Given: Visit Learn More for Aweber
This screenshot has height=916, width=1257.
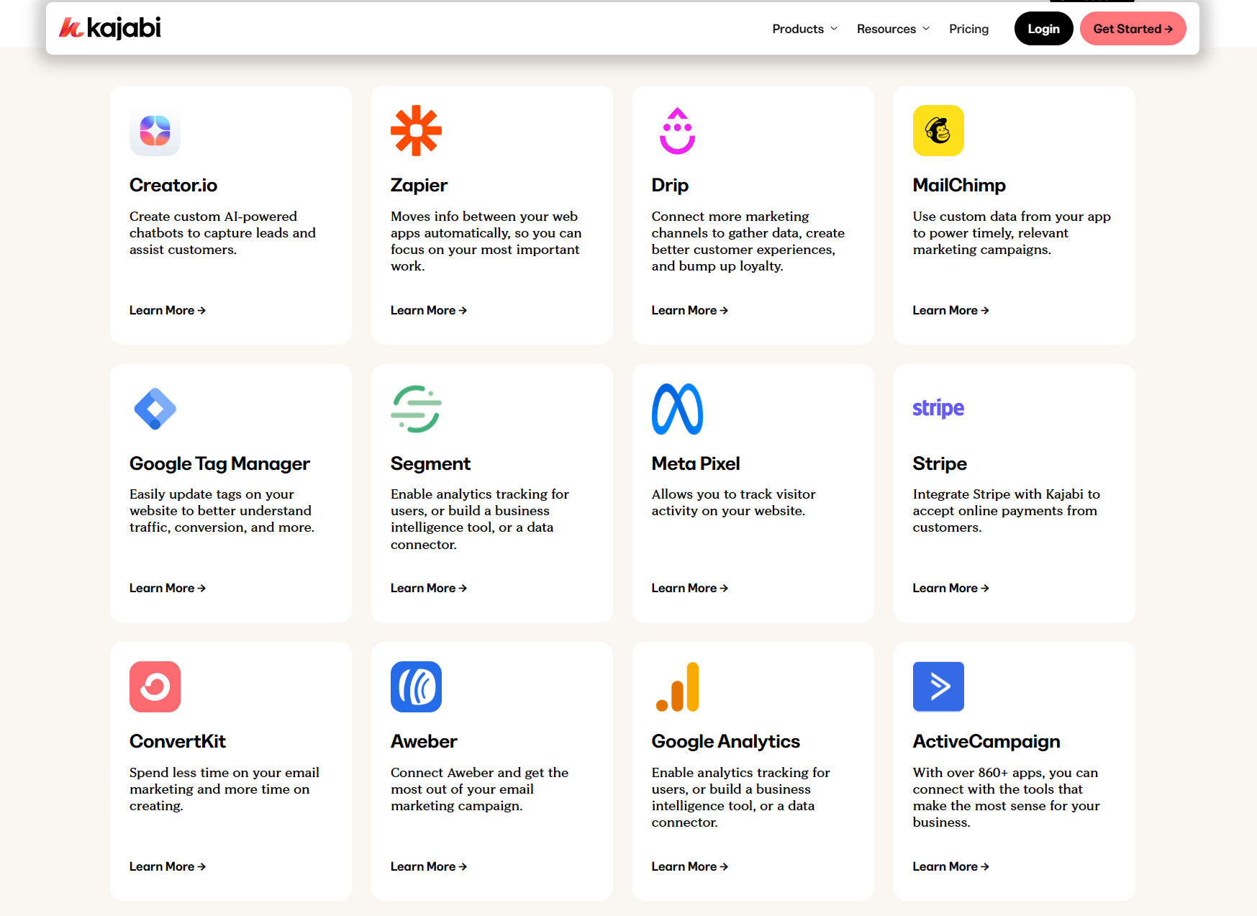Looking at the screenshot, I should 429,866.
